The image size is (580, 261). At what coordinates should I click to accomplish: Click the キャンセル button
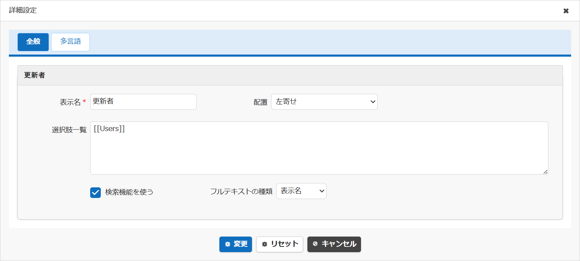[334, 244]
